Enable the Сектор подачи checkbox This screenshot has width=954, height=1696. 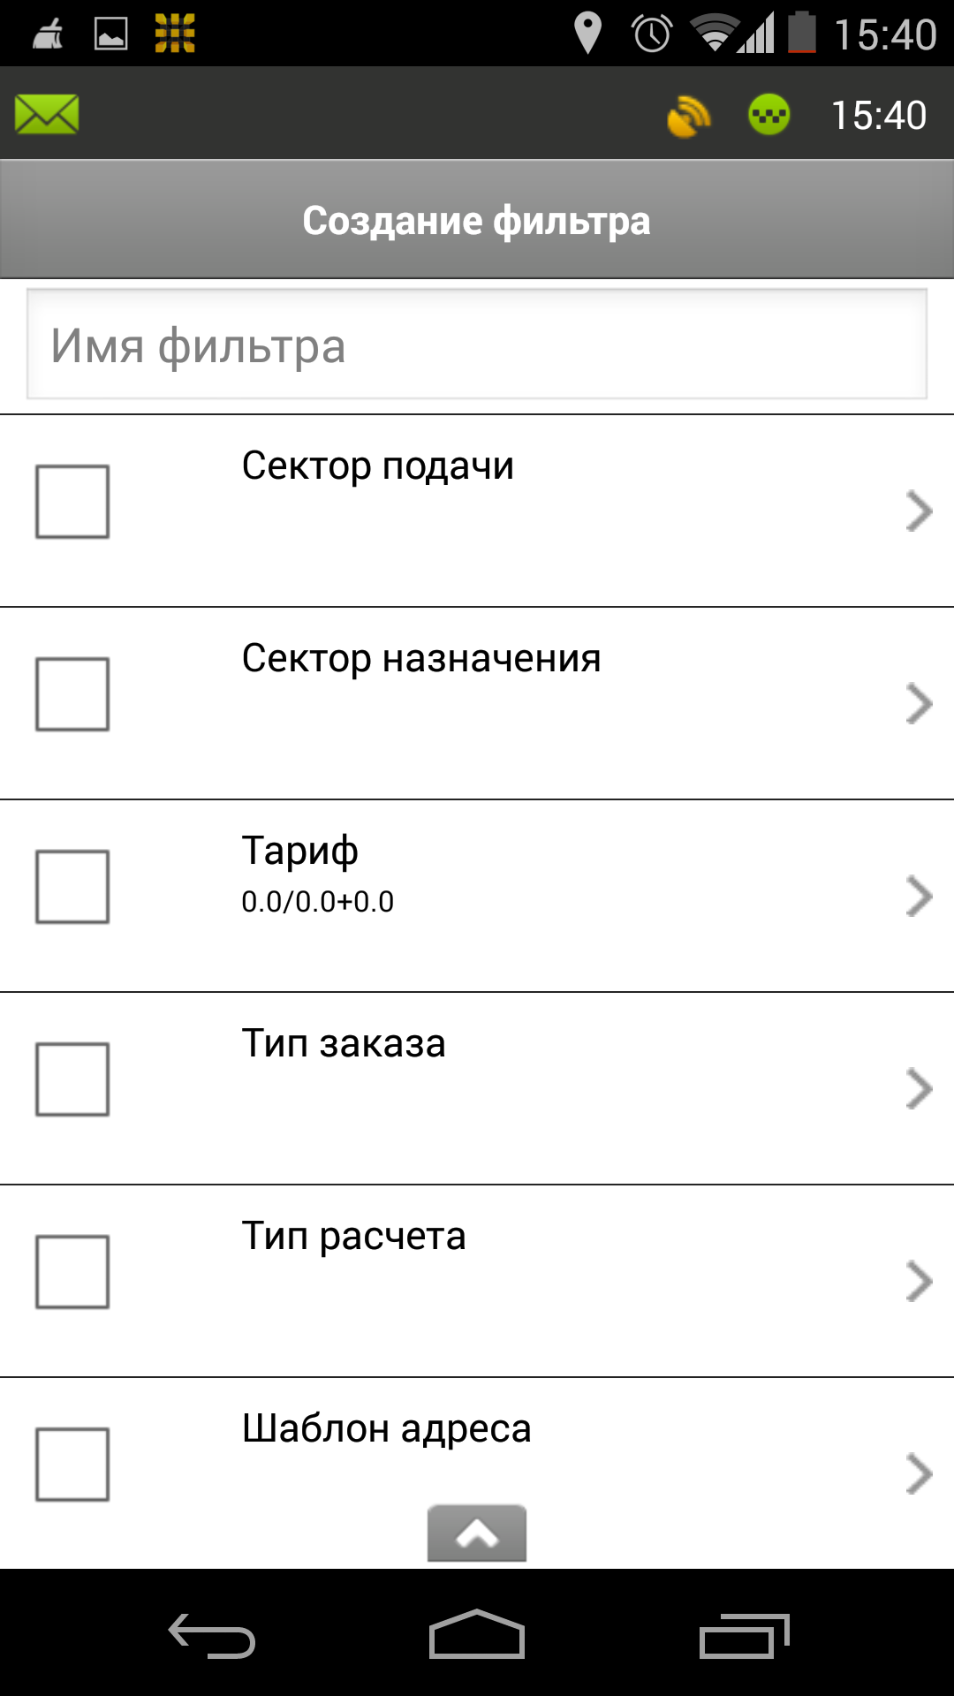click(x=72, y=502)
